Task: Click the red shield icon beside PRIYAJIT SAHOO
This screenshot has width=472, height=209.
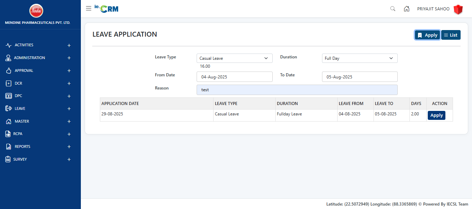Action: pyautogui.click(x=458, y=9)
